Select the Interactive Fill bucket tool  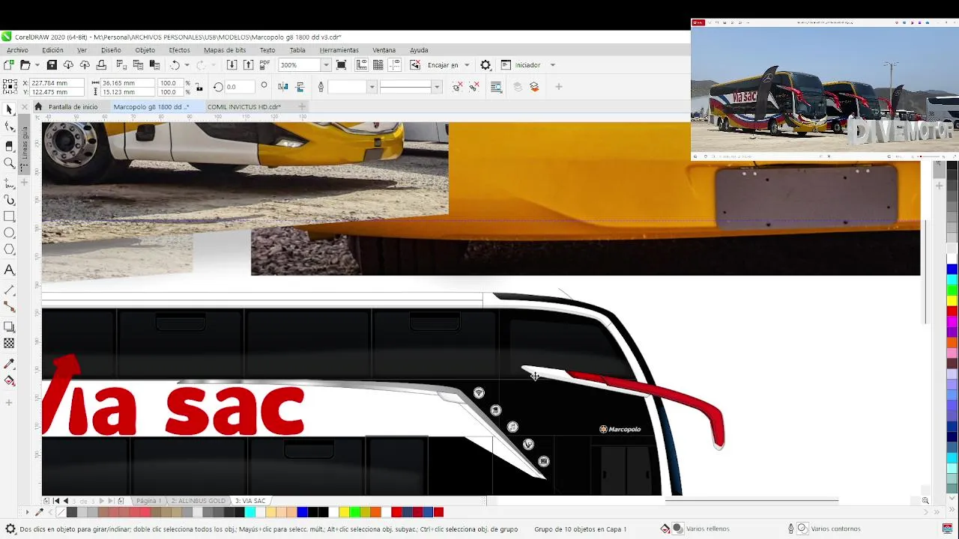pos(9,381)
